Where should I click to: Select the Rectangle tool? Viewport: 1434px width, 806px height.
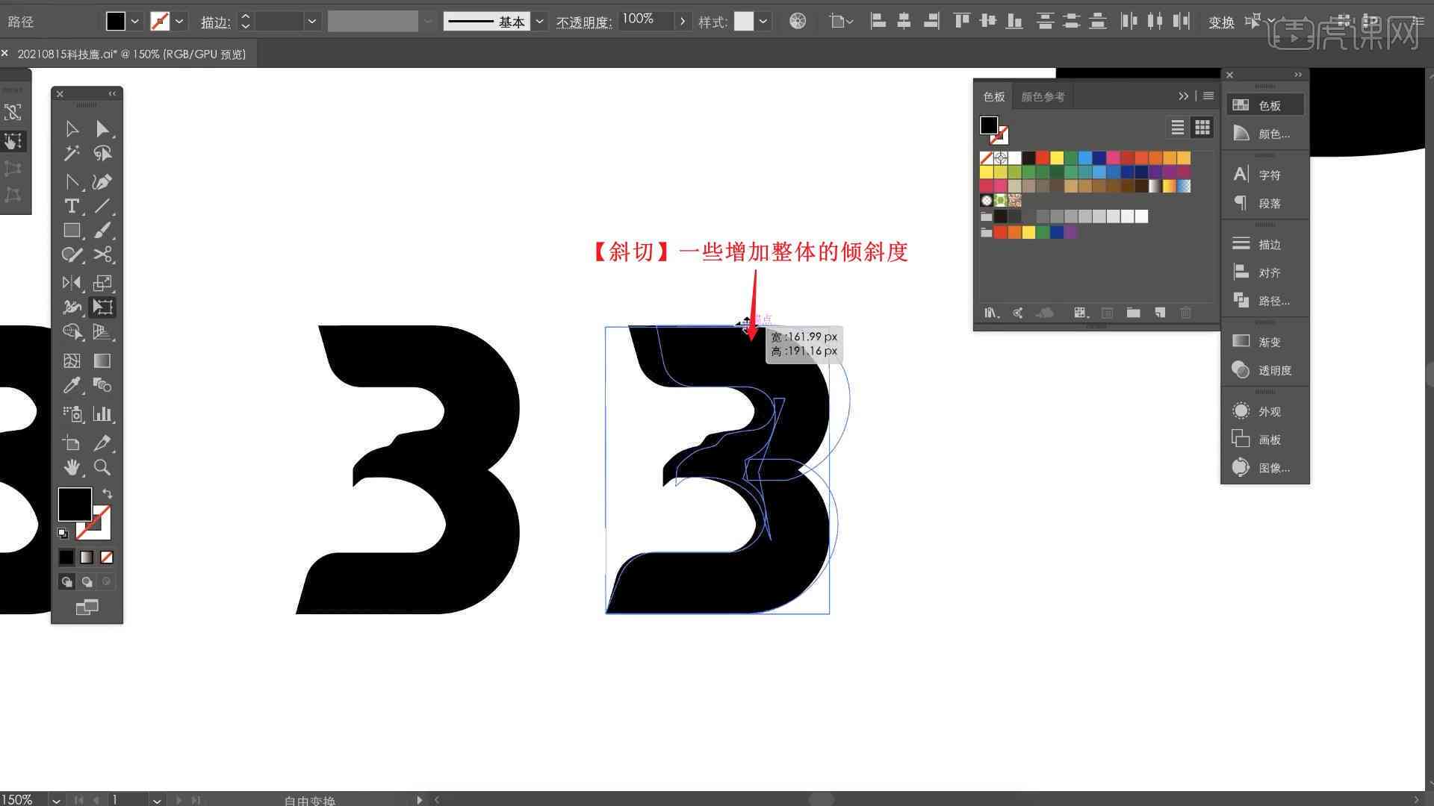coord(72,231)
